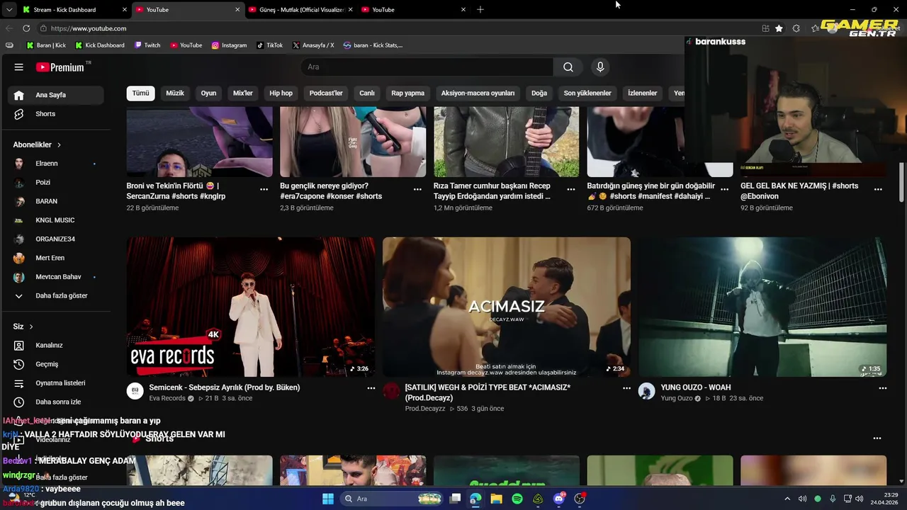Select the Canlı filter chip
This screenshot has height=510, width=907.
[x=366, y=93]
